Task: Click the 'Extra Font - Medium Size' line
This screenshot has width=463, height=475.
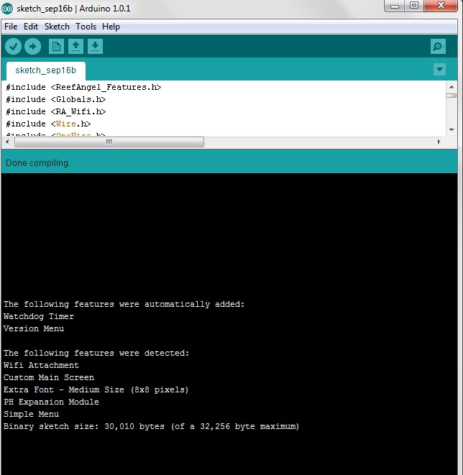Action: pos(96,389)
